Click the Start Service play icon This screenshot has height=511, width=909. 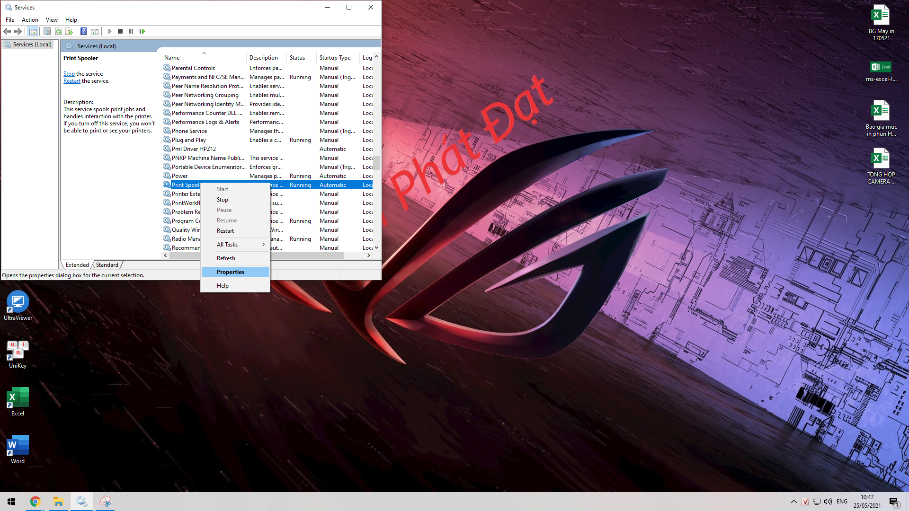click(110, 31)
